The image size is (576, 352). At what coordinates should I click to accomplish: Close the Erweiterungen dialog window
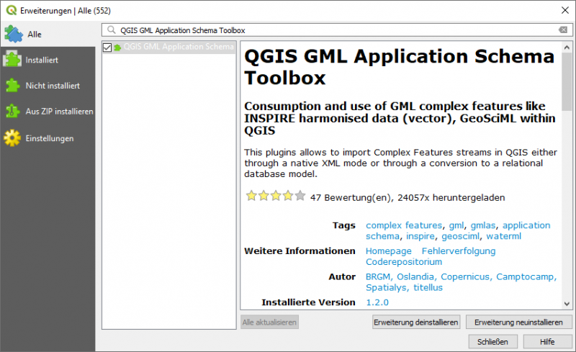coord(565,10)
